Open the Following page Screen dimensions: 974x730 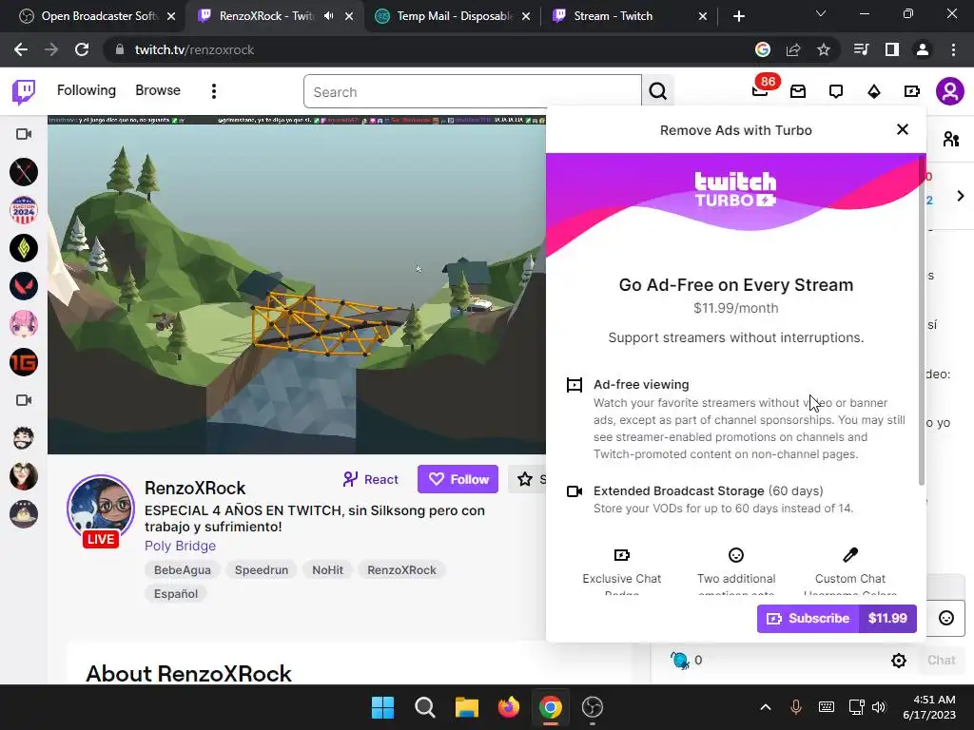pos(87,90)
